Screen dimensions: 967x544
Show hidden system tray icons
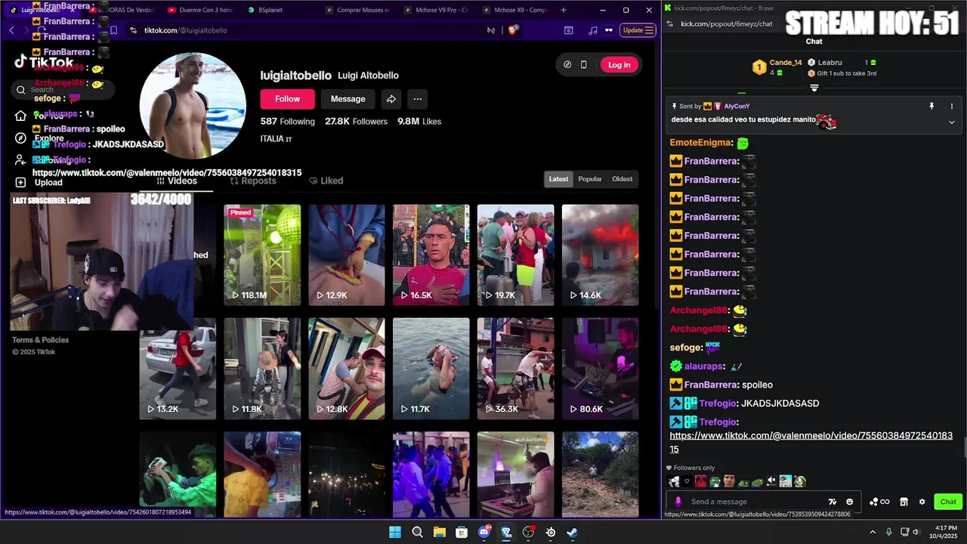pos(873,532)
